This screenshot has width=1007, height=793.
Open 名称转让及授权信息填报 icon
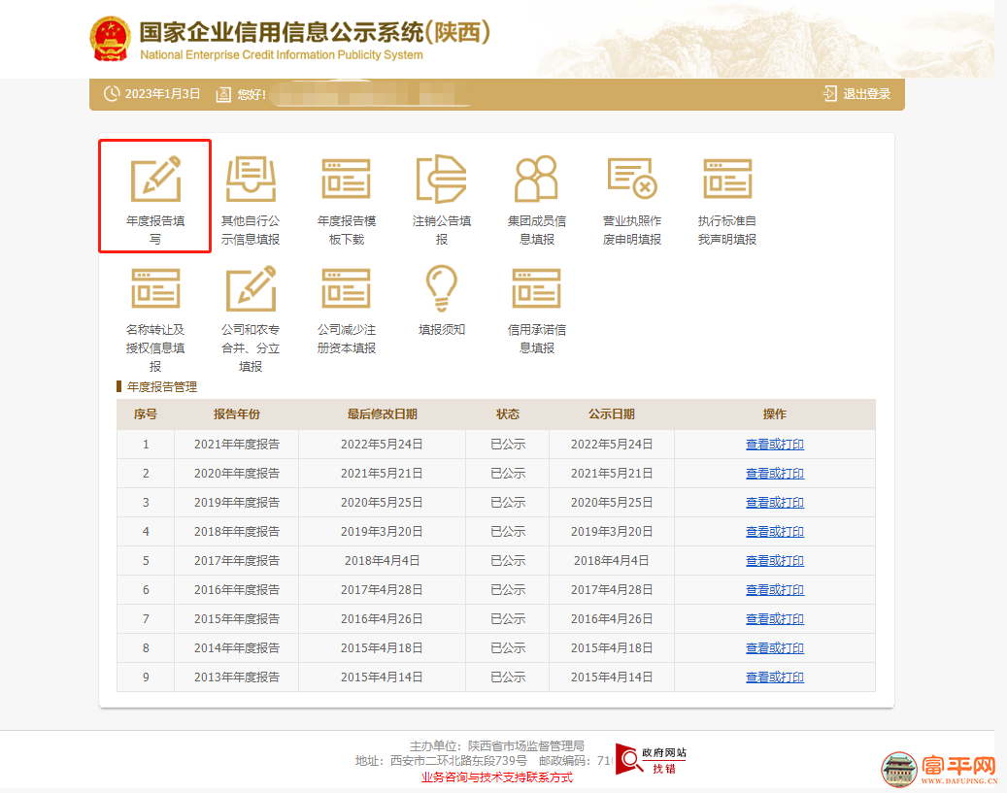(155, 288)
